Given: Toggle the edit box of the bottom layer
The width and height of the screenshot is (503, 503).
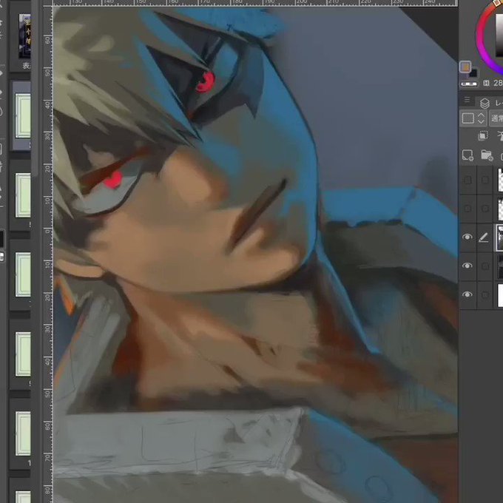Looking at the screenshot, I should (x=485, y=294).
